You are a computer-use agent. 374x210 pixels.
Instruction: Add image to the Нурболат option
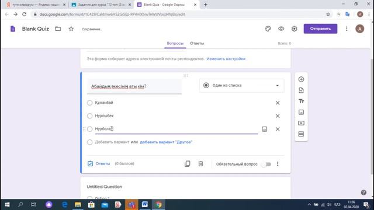pos(264,129)
